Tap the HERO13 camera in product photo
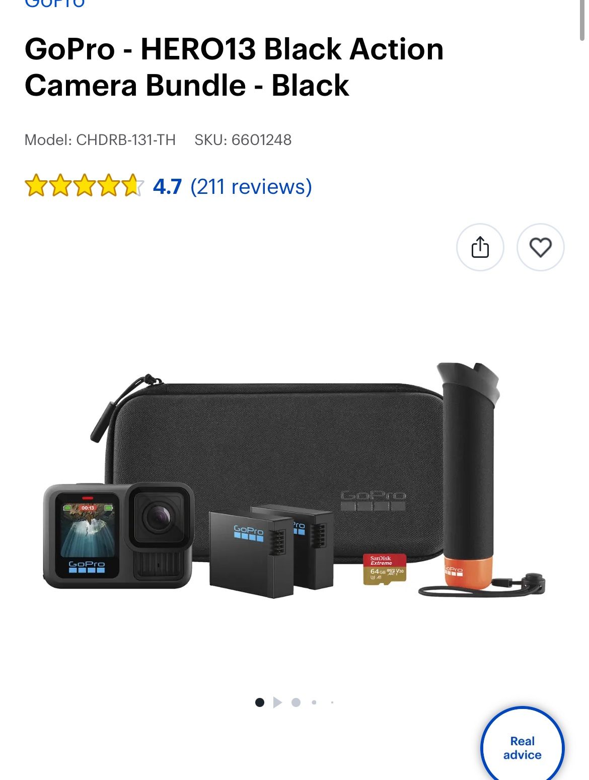 [118, 536]
